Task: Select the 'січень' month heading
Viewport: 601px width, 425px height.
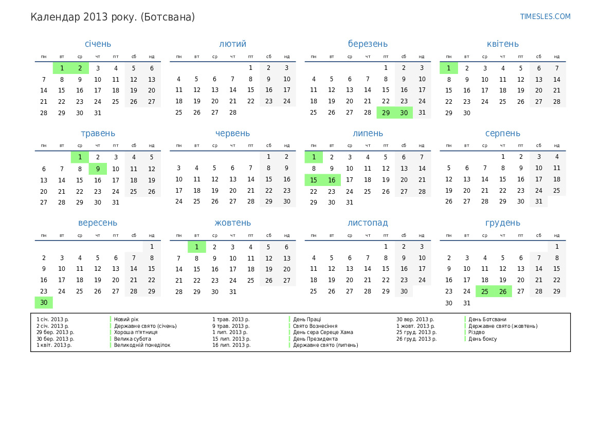Action: (98, 44)
